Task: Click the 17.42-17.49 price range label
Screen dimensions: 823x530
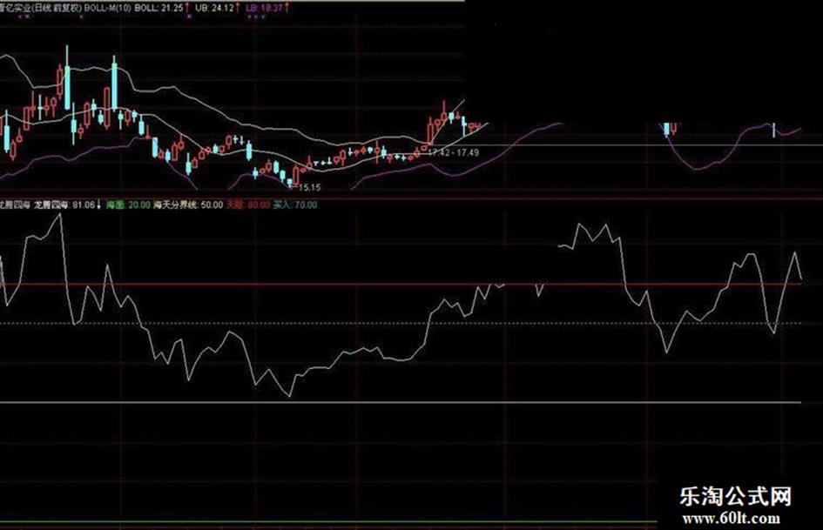Action: pos(454,152)
